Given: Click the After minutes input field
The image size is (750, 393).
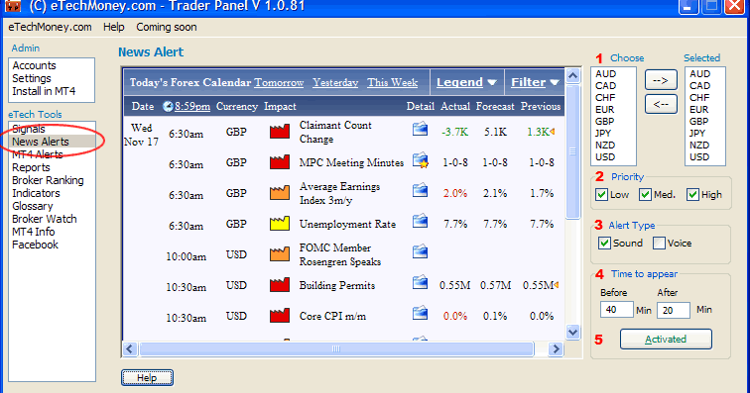Looking at the screenshot, I should pos(674,310).
